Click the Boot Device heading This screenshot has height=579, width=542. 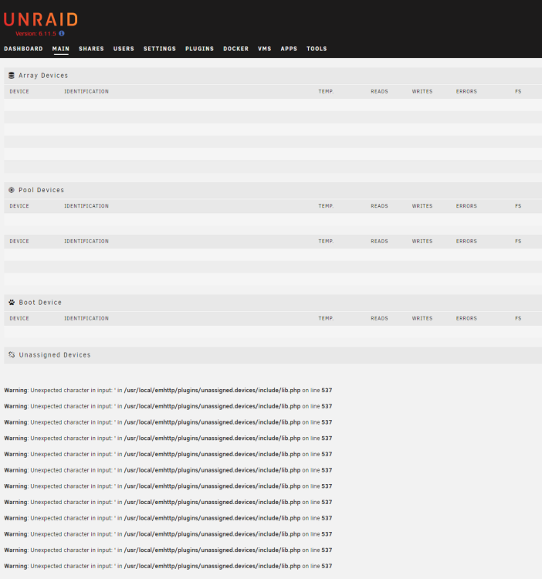40,303
